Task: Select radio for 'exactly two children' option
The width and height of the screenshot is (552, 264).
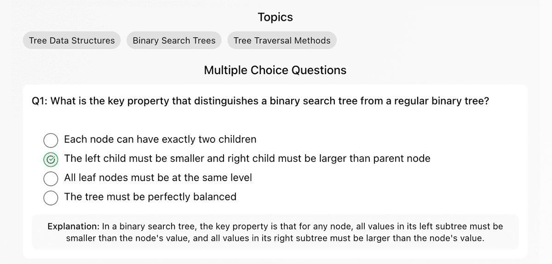Action: 51,140
